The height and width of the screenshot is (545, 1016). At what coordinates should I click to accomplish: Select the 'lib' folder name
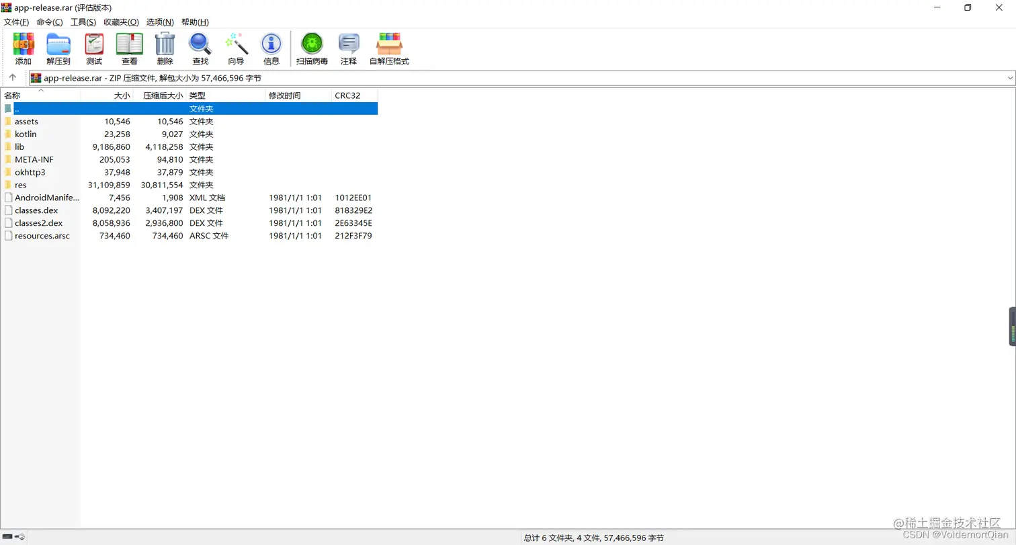point(19,147)
